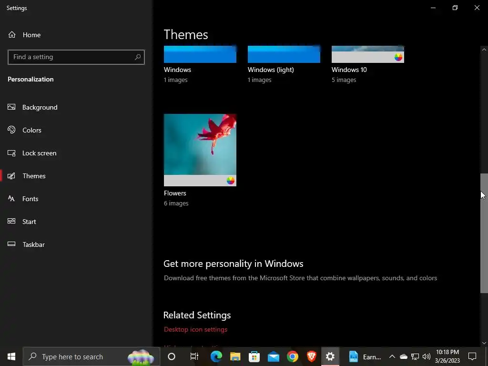Open the Windows Start menu
Screen dimensions: 488x366
point(11,356)
